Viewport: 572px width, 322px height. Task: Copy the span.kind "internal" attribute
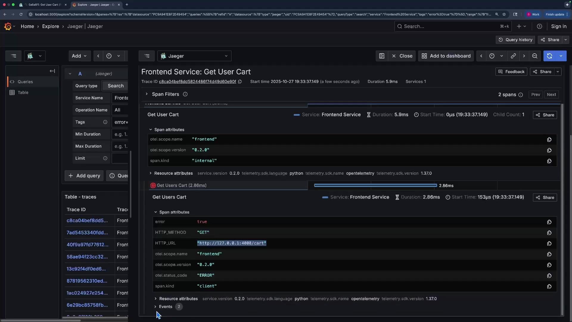(x=549, y=161)
